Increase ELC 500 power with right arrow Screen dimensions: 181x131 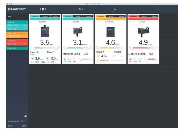156,47
